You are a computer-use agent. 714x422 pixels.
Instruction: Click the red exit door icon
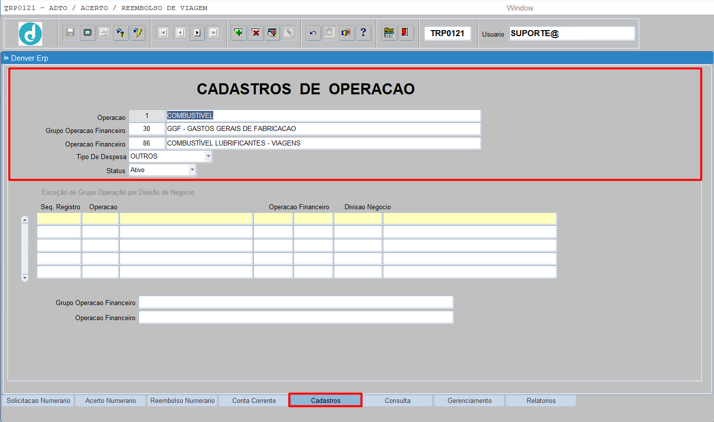405,33
